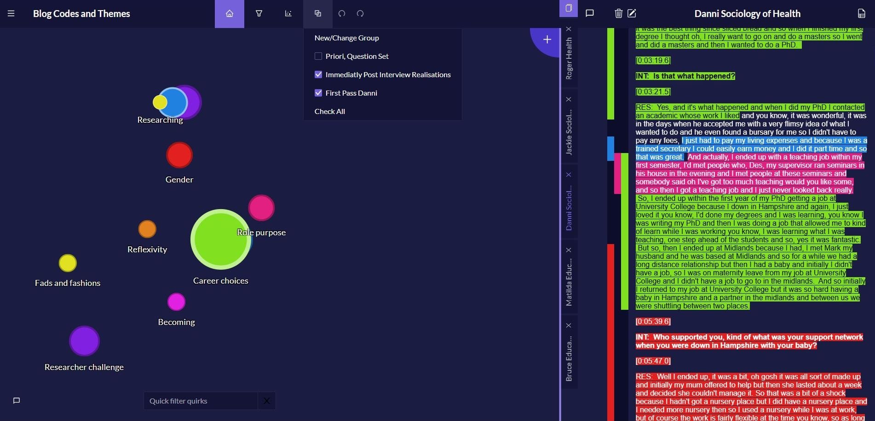Open the hamburger menu
Screen dimensions: 875x421
click(x=11, y=14)
